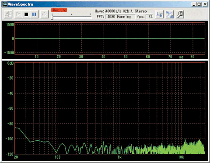Click the 1k frequency axis label

[x=119, y=157]
